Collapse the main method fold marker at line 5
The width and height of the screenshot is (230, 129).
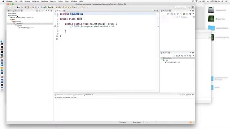pos(59,24)
